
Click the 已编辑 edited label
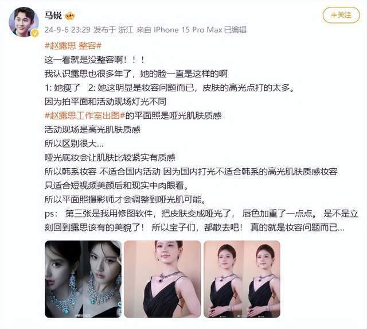point(235,30)
